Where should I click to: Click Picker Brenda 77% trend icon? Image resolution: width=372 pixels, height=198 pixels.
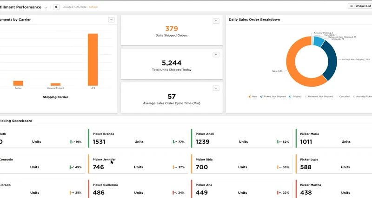(x=175, y=142)
